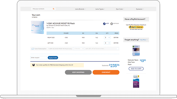The height and width of the screenshot is (99, 177).
Task: Click the remove link text
Action: [x=116, y=23]
